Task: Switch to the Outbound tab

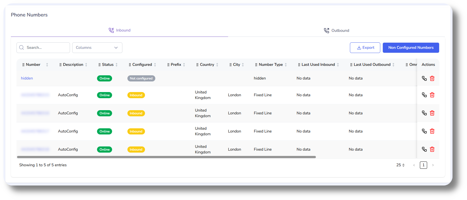Action: [x=336, y=31]
